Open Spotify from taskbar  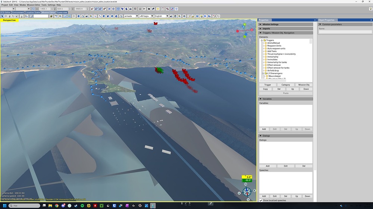point(82,205)
